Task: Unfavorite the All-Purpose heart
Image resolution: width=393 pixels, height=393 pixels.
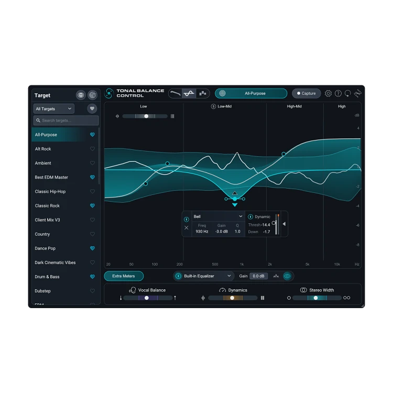Action: pos(92,135)
